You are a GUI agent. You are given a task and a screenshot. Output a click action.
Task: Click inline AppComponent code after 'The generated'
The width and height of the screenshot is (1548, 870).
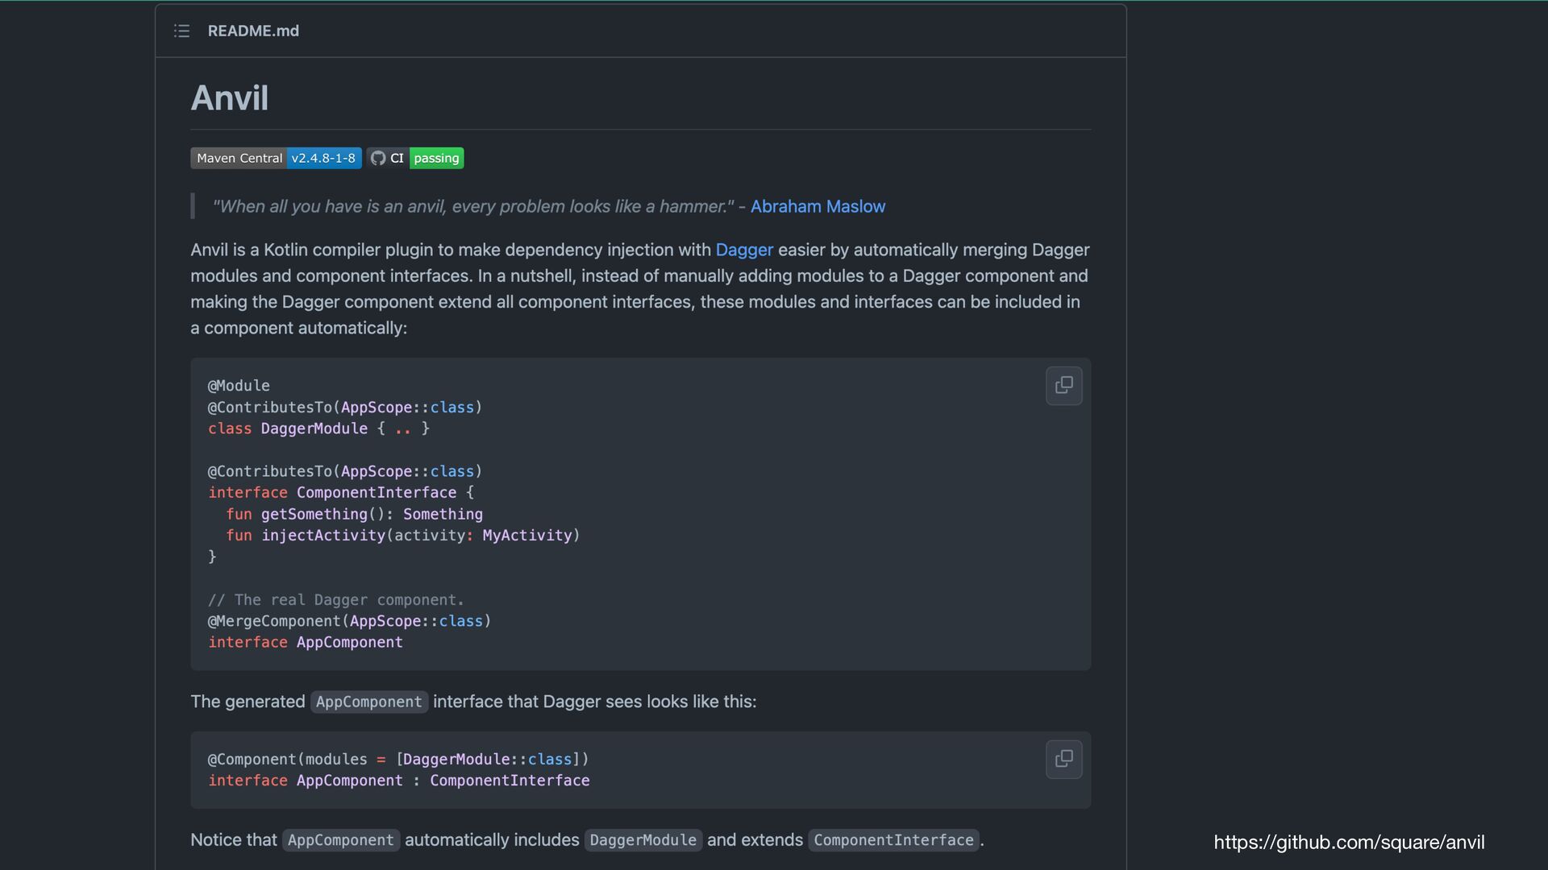(368, 702)
